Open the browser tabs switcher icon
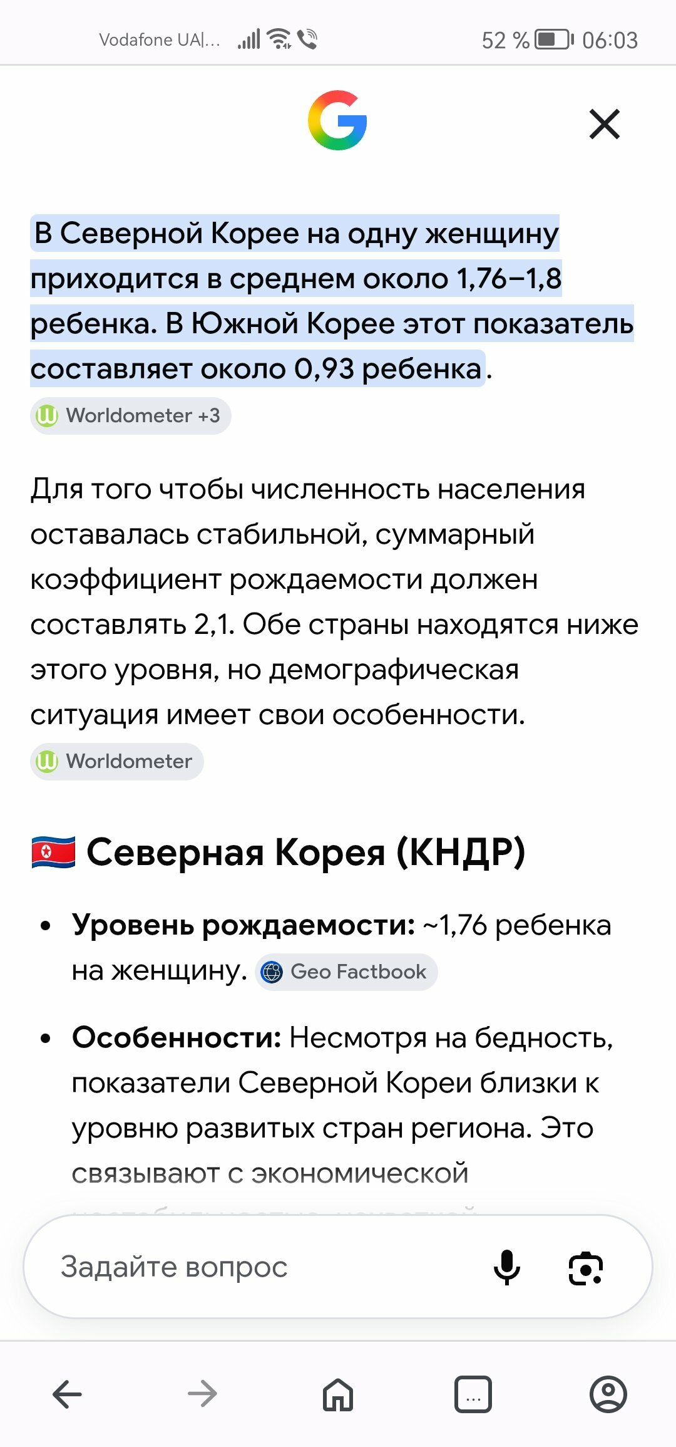 pyautogui.click(x=473, y=1394)
